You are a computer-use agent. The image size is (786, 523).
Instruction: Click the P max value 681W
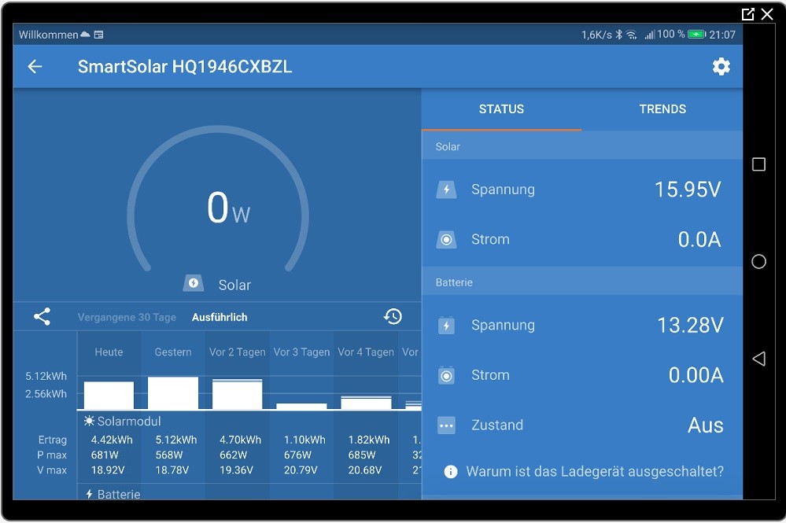pyautogui.click(x=105, y=455)
